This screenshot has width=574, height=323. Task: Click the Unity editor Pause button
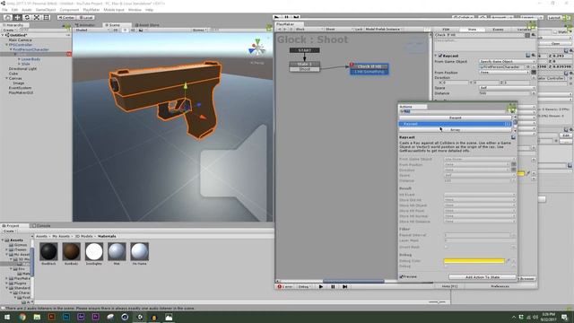coord(287,17)
